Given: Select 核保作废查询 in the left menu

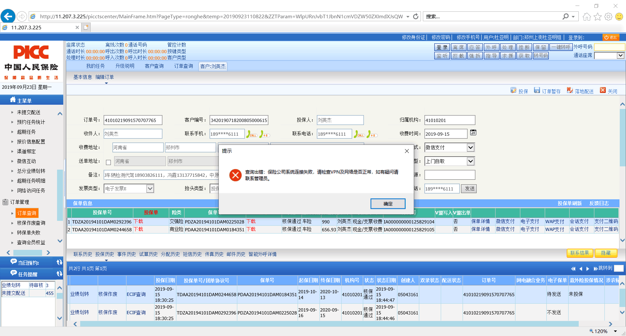Looking at the screenshot, I should point(31,223).
